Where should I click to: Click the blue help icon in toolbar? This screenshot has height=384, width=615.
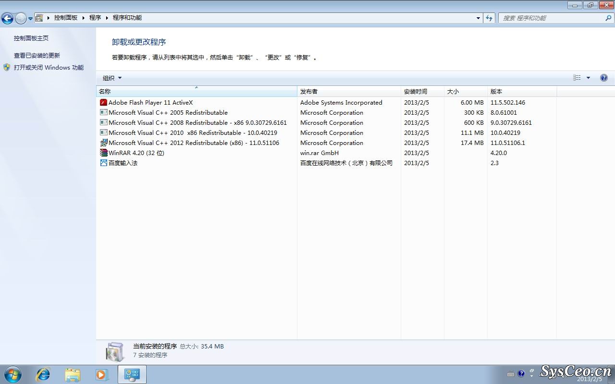click(604, 78)
